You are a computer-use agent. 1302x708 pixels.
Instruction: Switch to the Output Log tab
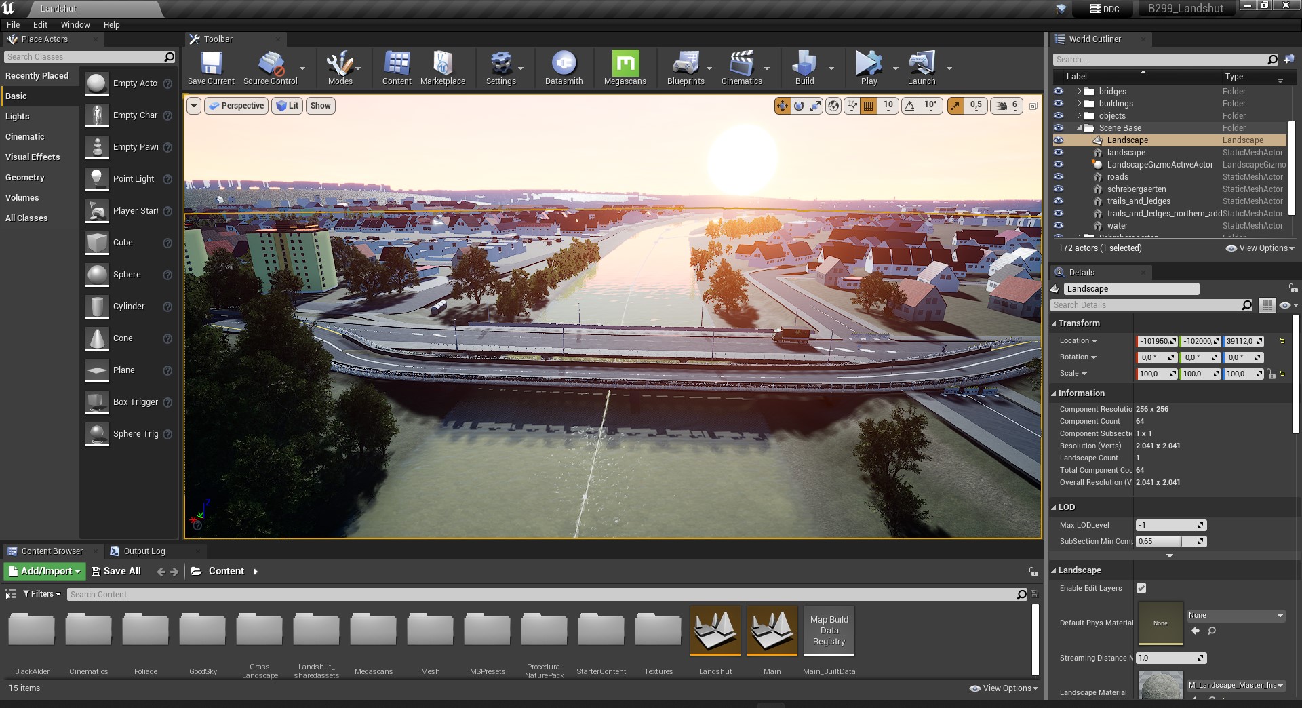click(144, 551)
